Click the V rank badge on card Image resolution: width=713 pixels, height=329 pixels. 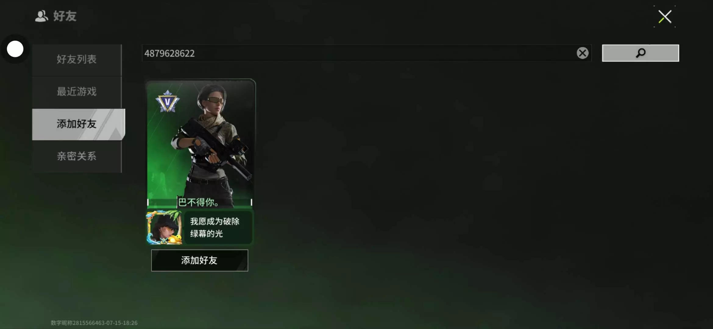click(x=167, y=101)
